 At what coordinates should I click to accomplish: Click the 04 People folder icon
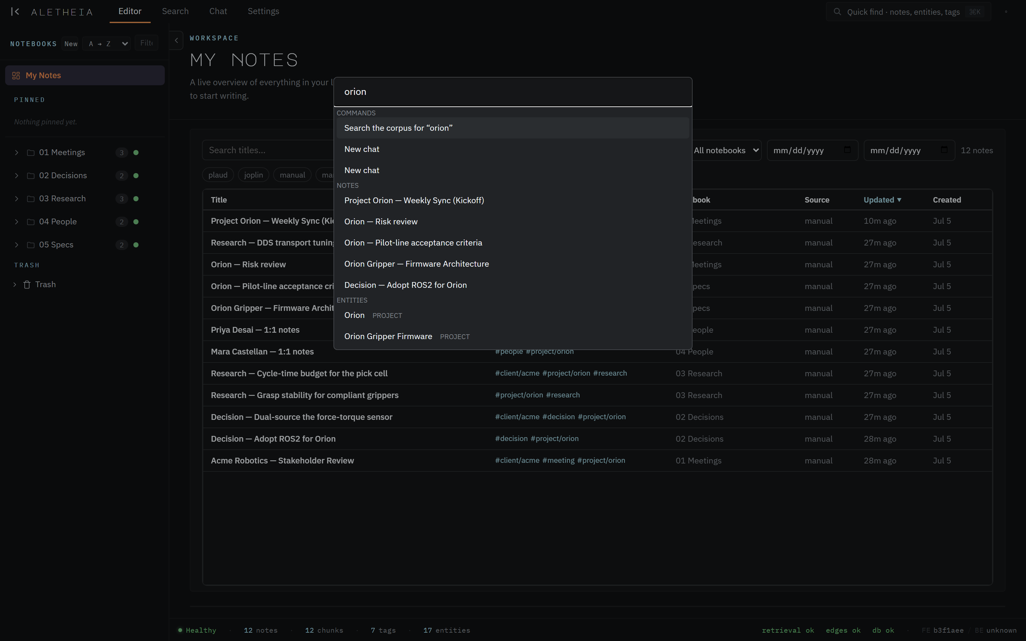click(30, 222)
